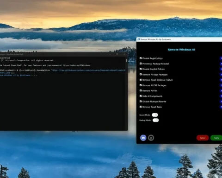Click the aka.ms/PSWindows URL in PowerShell
Image resolution: width=222 pixels, height=178 pixels.
pos(77,65)
